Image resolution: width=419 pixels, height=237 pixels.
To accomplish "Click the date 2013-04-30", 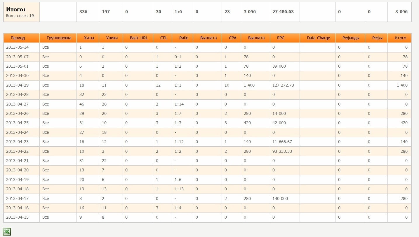I will [x=17, y=76].
